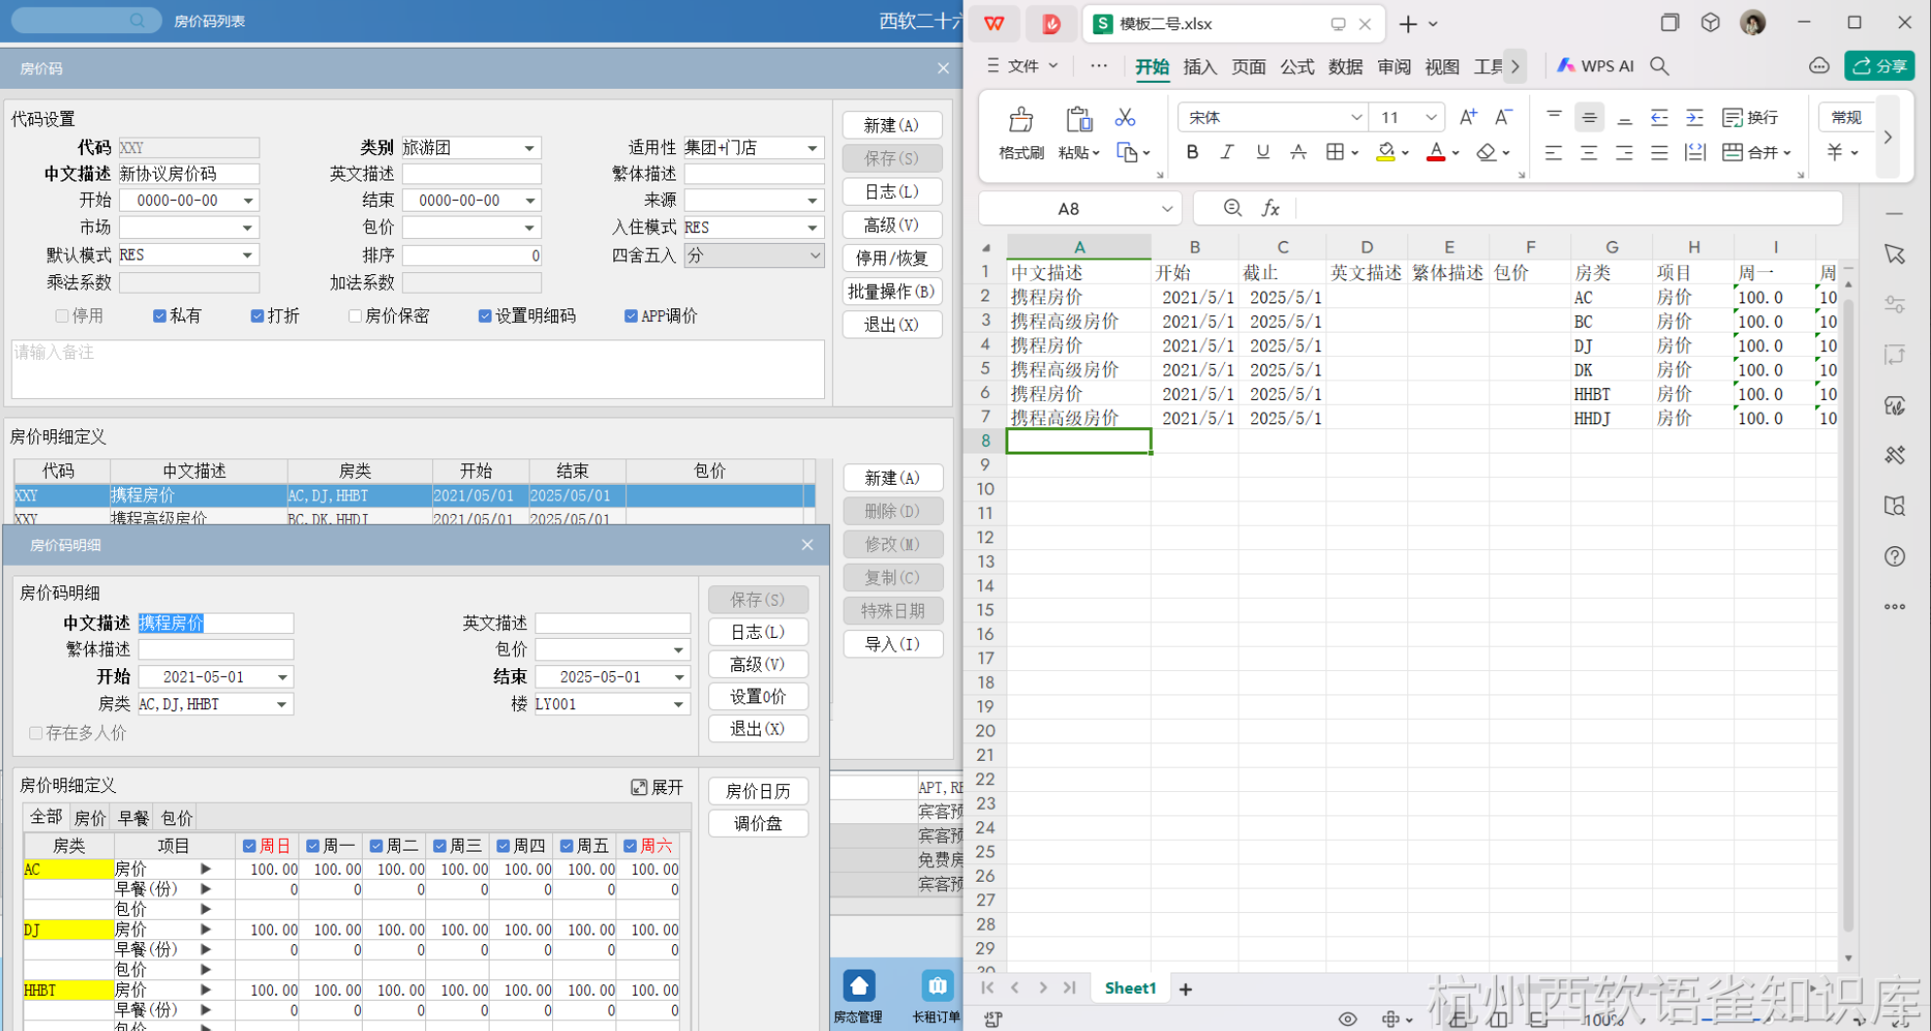Toggle the 设置明细码 checkbox
The width and height of the screenshot is (1931, 1031).
[x=485, y=316]
